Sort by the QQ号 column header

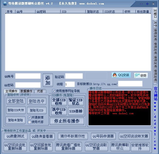point(25,12)
